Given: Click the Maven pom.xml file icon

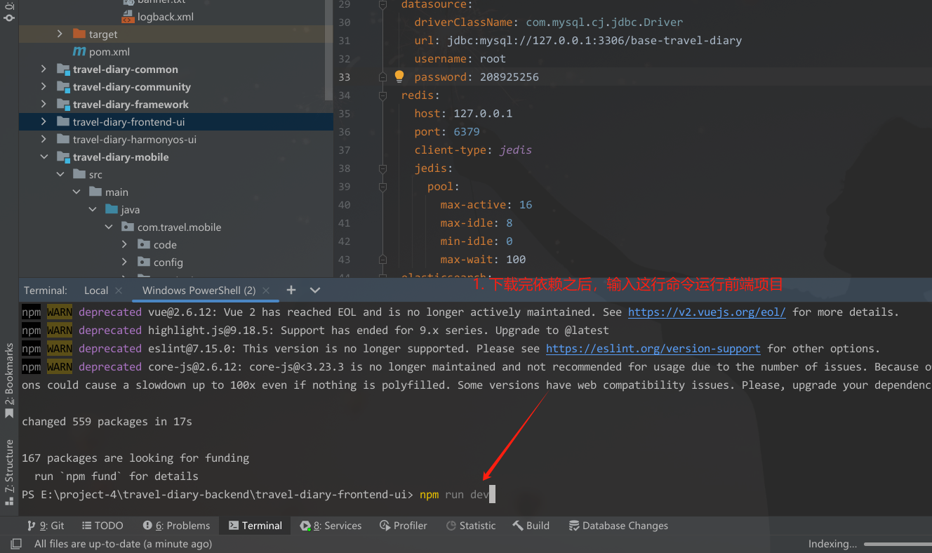Looking at the screenshot, I should 79,52.
